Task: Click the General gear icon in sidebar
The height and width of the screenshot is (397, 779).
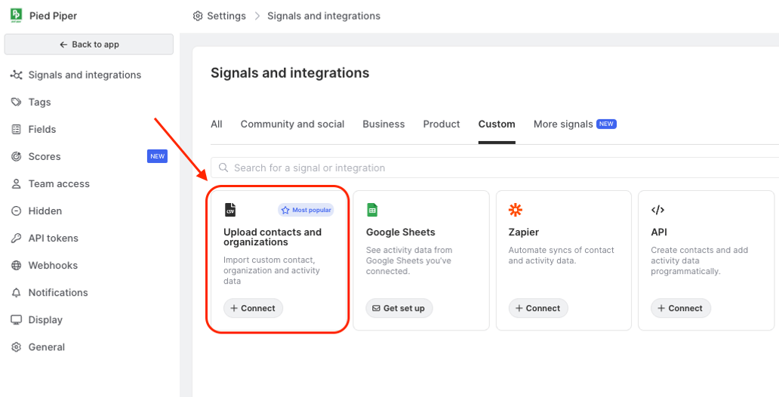Action: point(17,347)
